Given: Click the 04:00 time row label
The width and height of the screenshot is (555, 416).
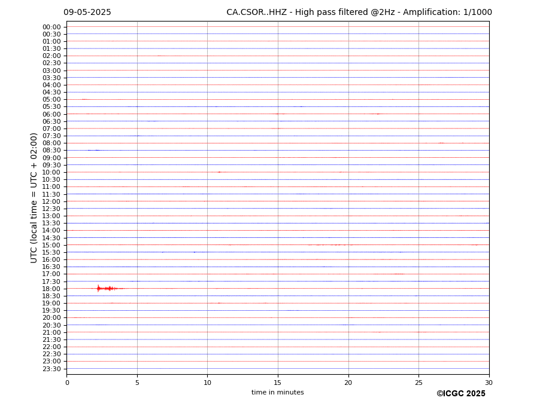Looking at the screenshot, I should click(51, 85).
